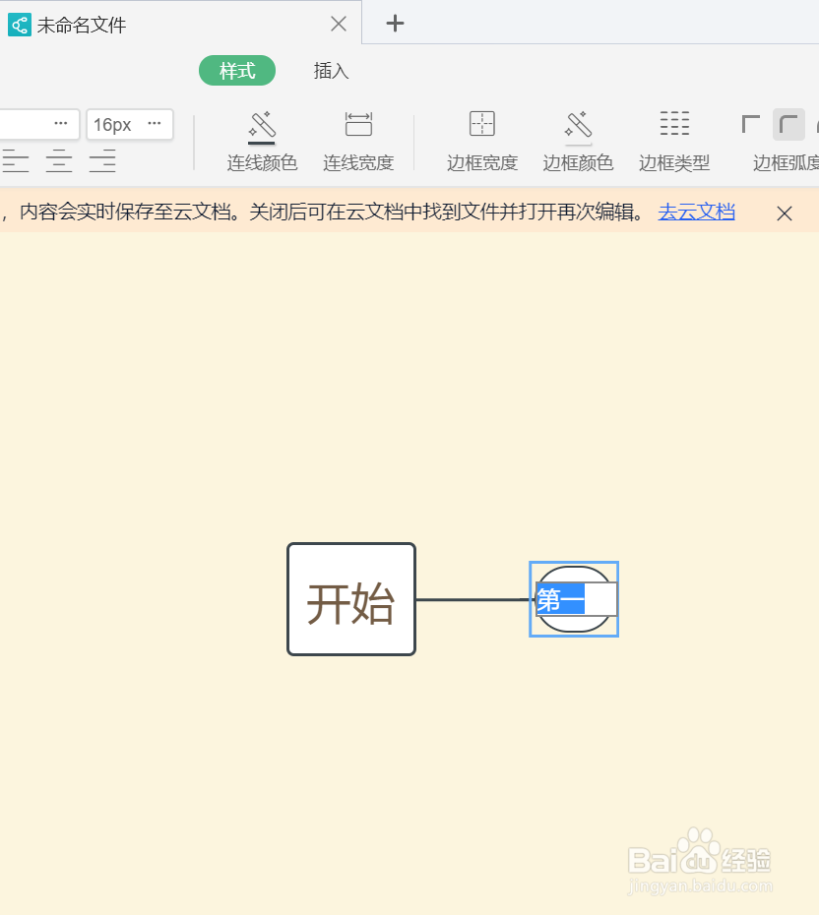Center-align the text
The width and height of the screenshot is (819, 915).
tap(59, 160)
